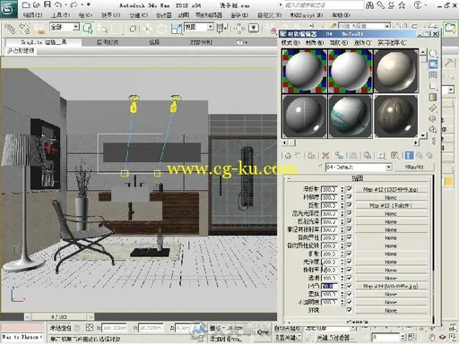Switch to the 自由形式 ribbon tab
Screen dimensions: 459x344
click(x=108, y=42)
